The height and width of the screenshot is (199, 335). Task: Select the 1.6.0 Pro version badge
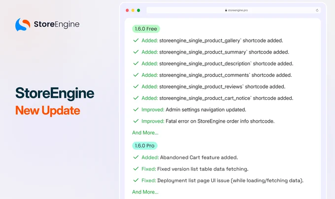pos(145,146)
